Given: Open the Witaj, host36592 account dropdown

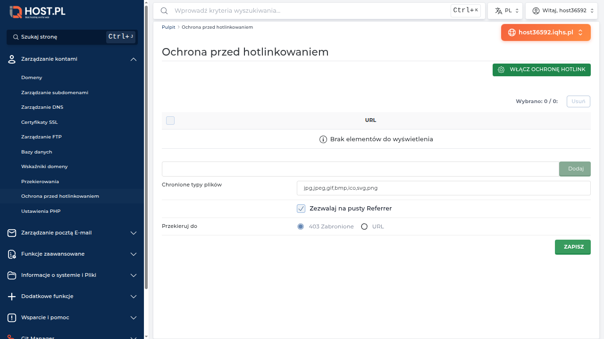Looking at the screenshot, I should [x=561, y=10].
